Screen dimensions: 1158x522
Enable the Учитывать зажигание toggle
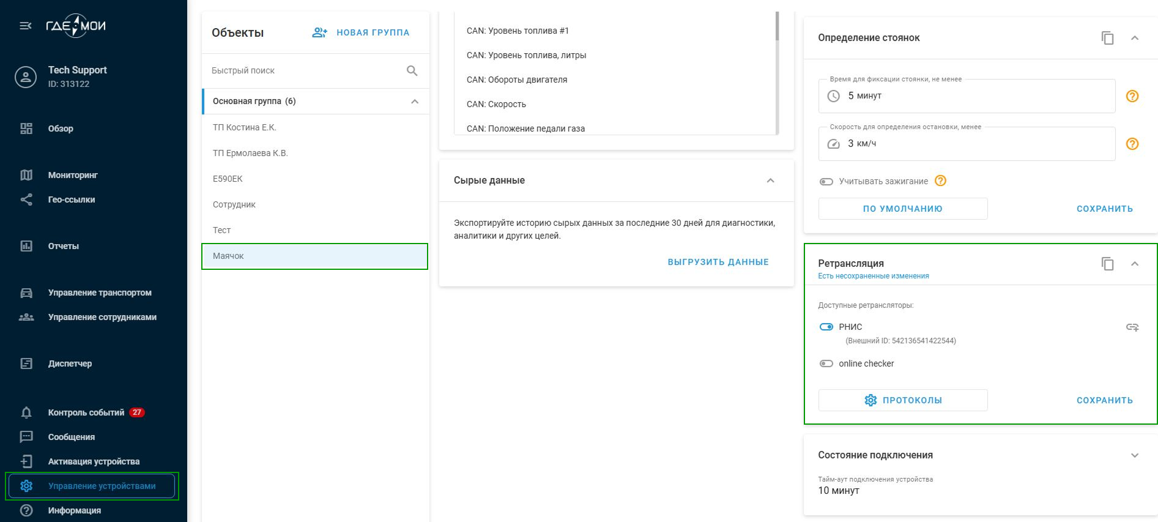(826, 182)
